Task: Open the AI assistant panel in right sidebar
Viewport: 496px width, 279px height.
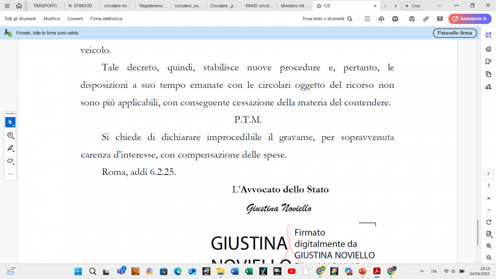Action: 489,35
